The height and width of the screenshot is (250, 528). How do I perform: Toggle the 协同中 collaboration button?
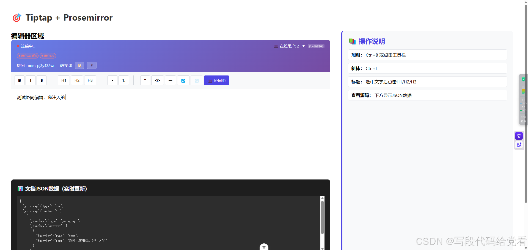pyautogui.click(x=216, y=80)
